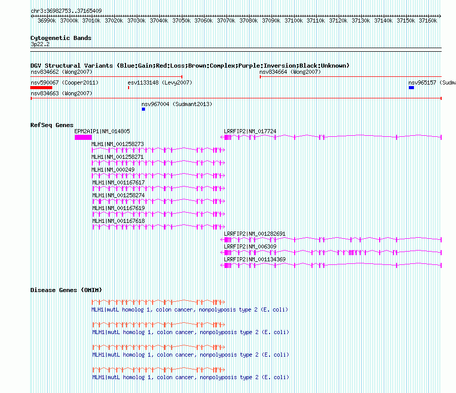456x393 pixels.
Task: Open the nsv834662 (Wong2007) variant label
Action: (61, 72)
